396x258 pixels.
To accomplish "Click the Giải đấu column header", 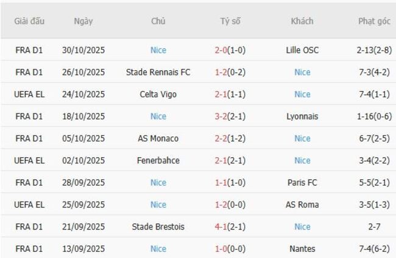I will coord(29,21).
